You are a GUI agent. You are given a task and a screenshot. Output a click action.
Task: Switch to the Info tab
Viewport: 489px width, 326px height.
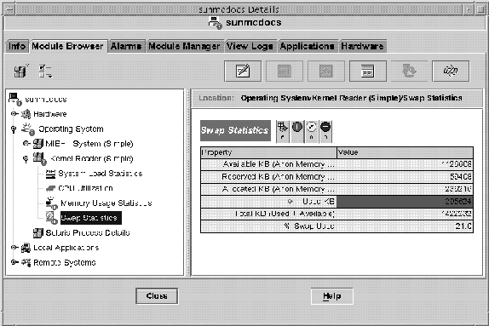click(x=17, y=46)
